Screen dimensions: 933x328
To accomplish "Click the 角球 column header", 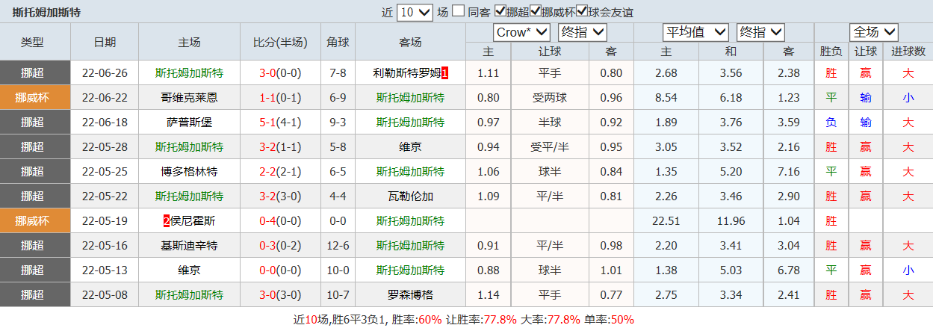I will click(338, 42).
